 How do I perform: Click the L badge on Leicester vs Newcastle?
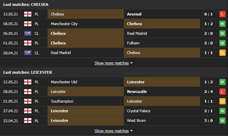[x=222, y=92]
